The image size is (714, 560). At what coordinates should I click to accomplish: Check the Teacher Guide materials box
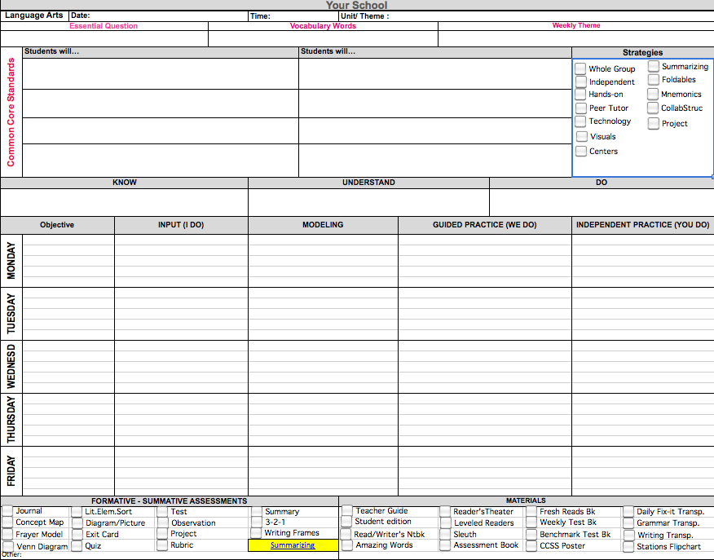click(x=347, y=510)
